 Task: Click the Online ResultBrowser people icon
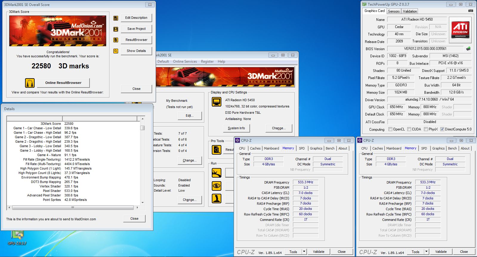point(30,83)
